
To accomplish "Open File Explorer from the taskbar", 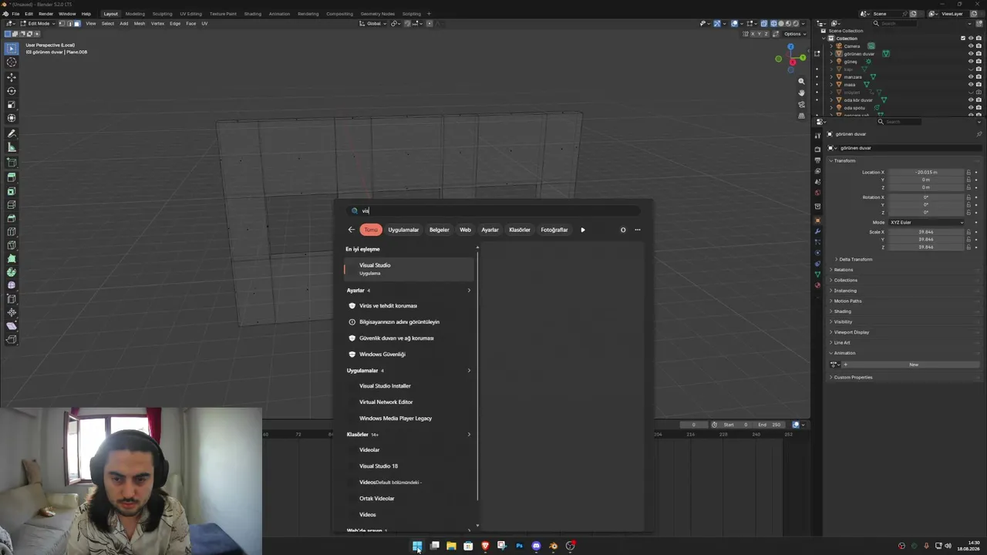I will [451, 546].
